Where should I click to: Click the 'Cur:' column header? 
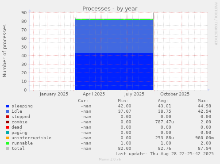tap(83, 101)
